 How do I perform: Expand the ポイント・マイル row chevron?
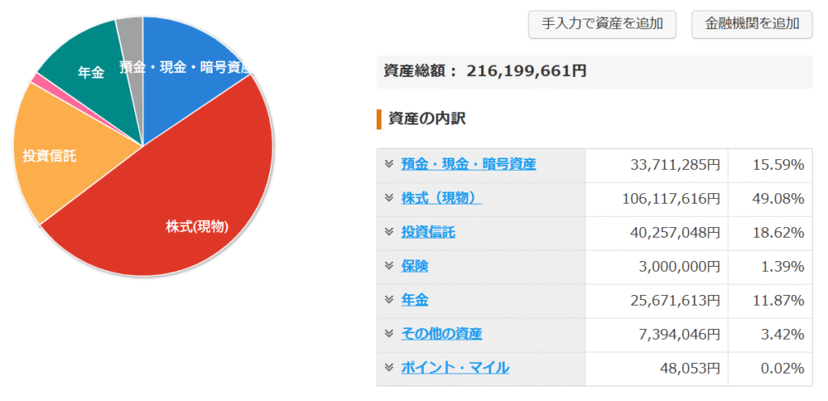(389, 367)
